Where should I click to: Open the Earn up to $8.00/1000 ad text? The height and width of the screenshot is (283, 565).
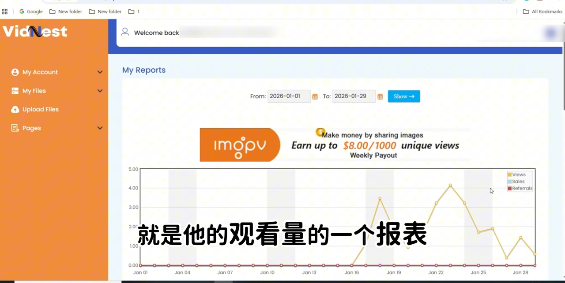click(x=375, y=145)
